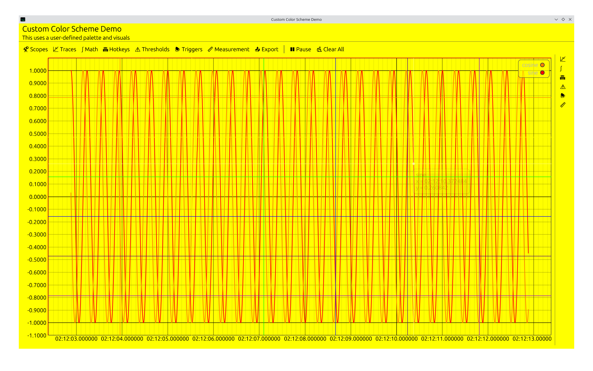The image size is (593, 371).
Task: Click the Export toolbar button
Action: click(266, 49)
